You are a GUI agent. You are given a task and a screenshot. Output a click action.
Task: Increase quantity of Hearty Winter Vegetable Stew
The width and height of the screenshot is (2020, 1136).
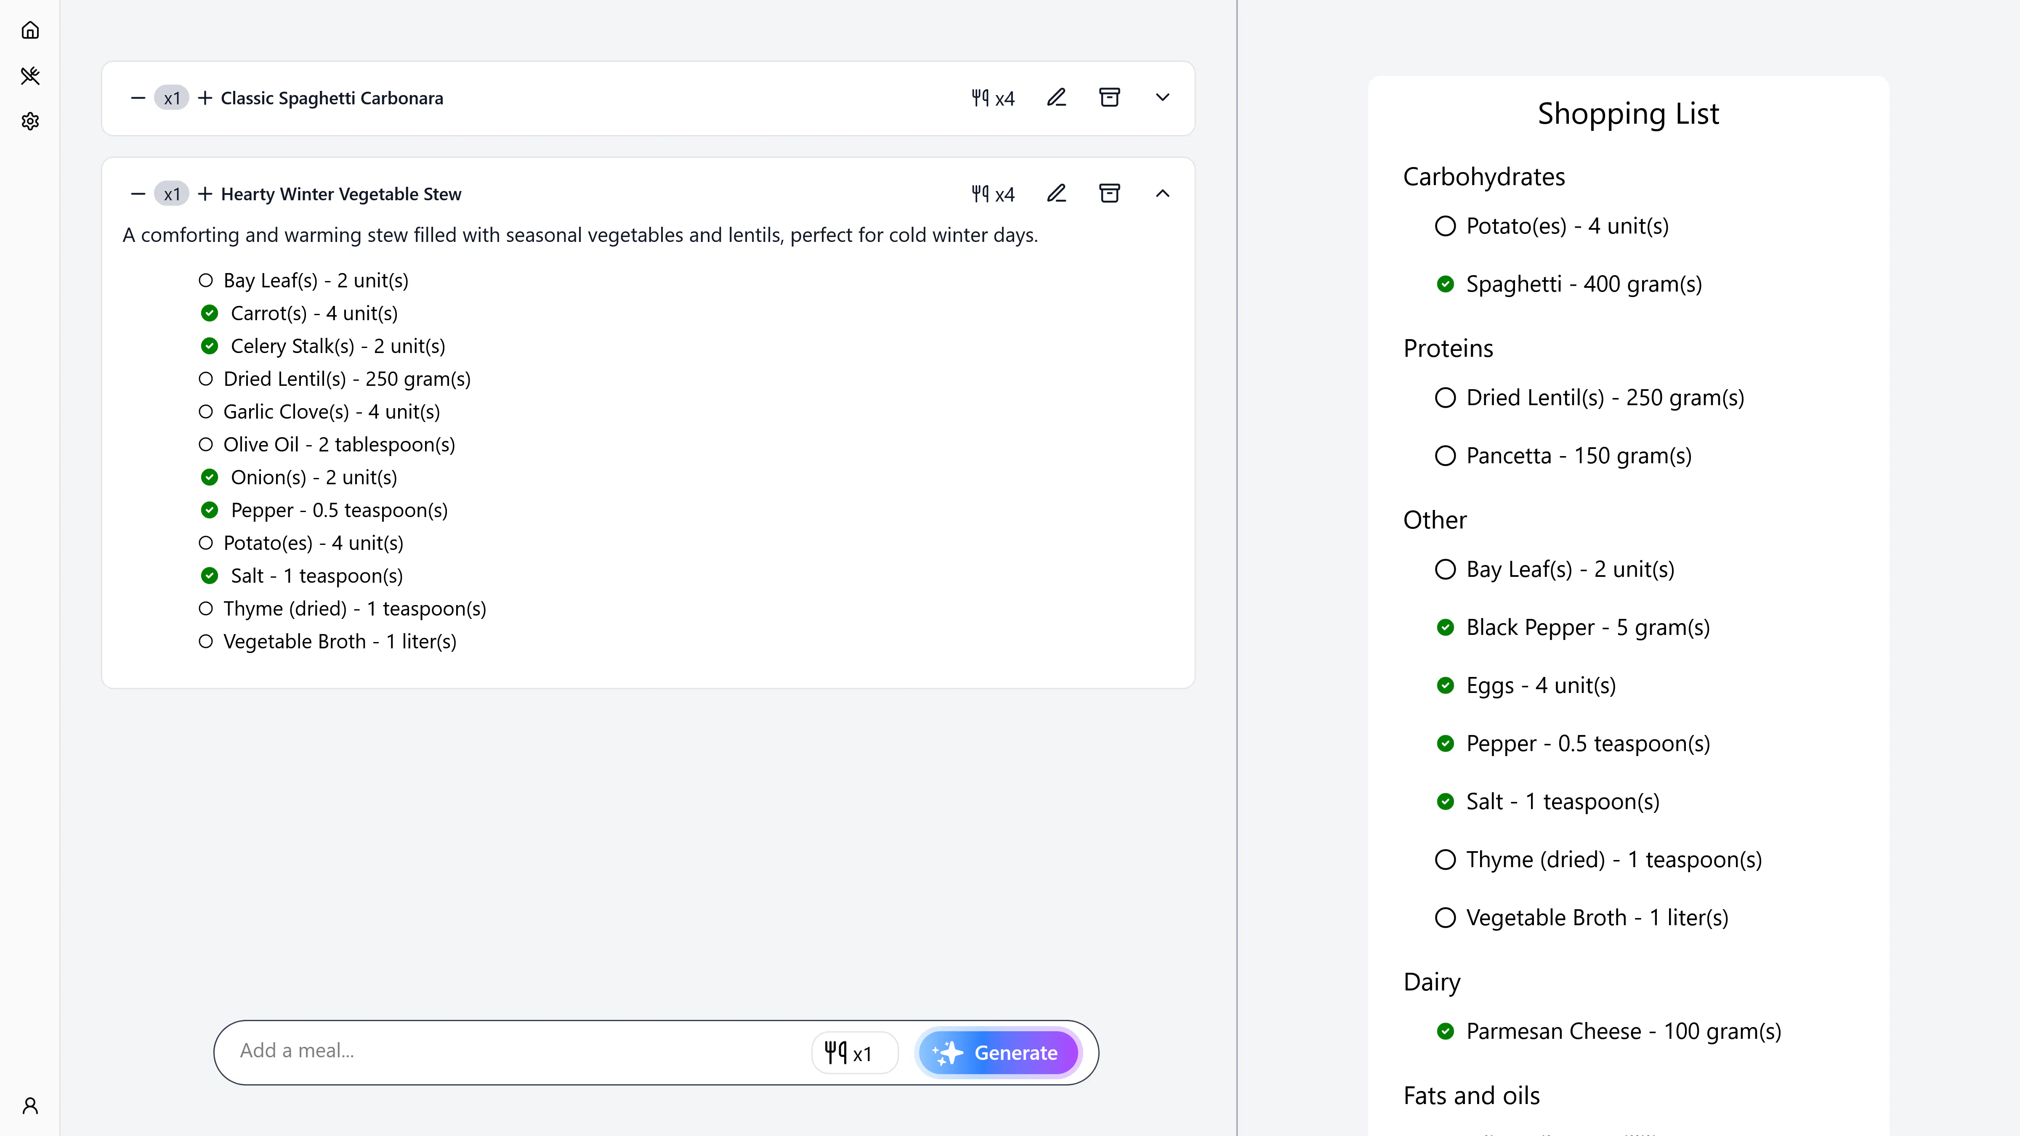coord(205,194)
